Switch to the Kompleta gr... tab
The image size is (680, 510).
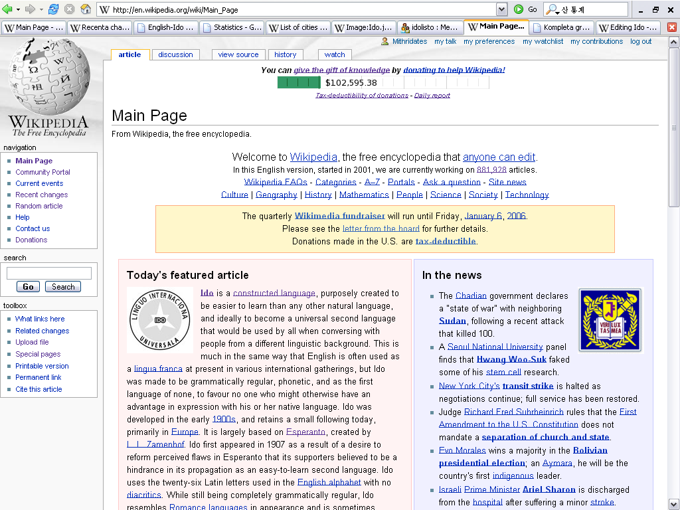click(x=561, y=27)
